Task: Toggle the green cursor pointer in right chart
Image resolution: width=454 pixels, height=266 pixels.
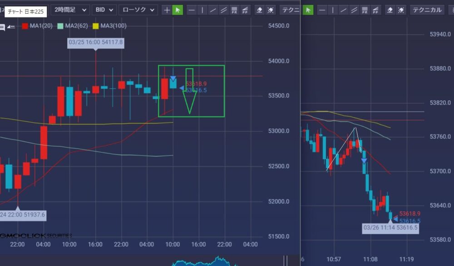Action: point(308,10)
